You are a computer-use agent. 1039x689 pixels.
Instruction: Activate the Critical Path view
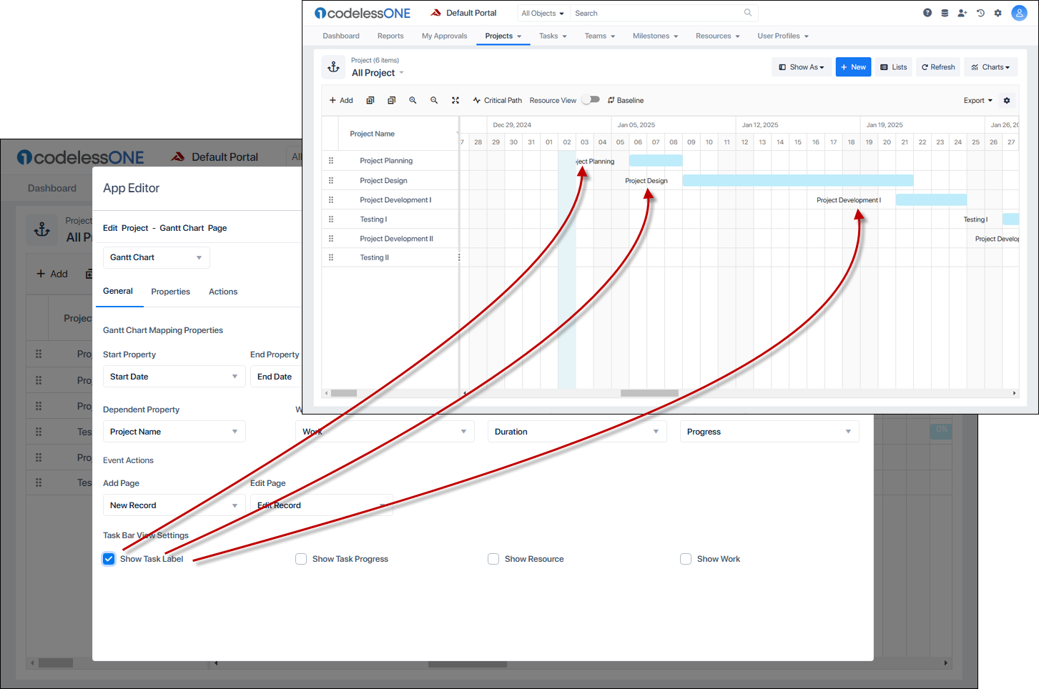click(497, 100)
